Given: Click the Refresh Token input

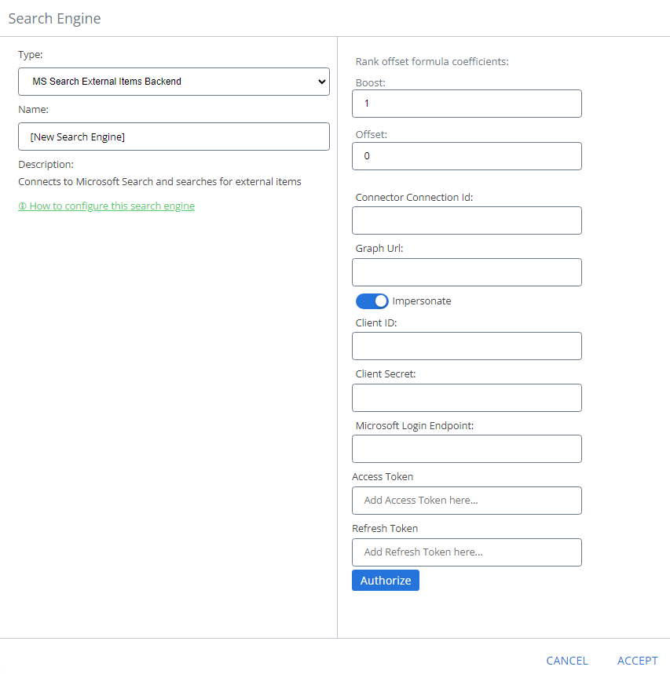Looking at the screenshot, I should [467, 552].
